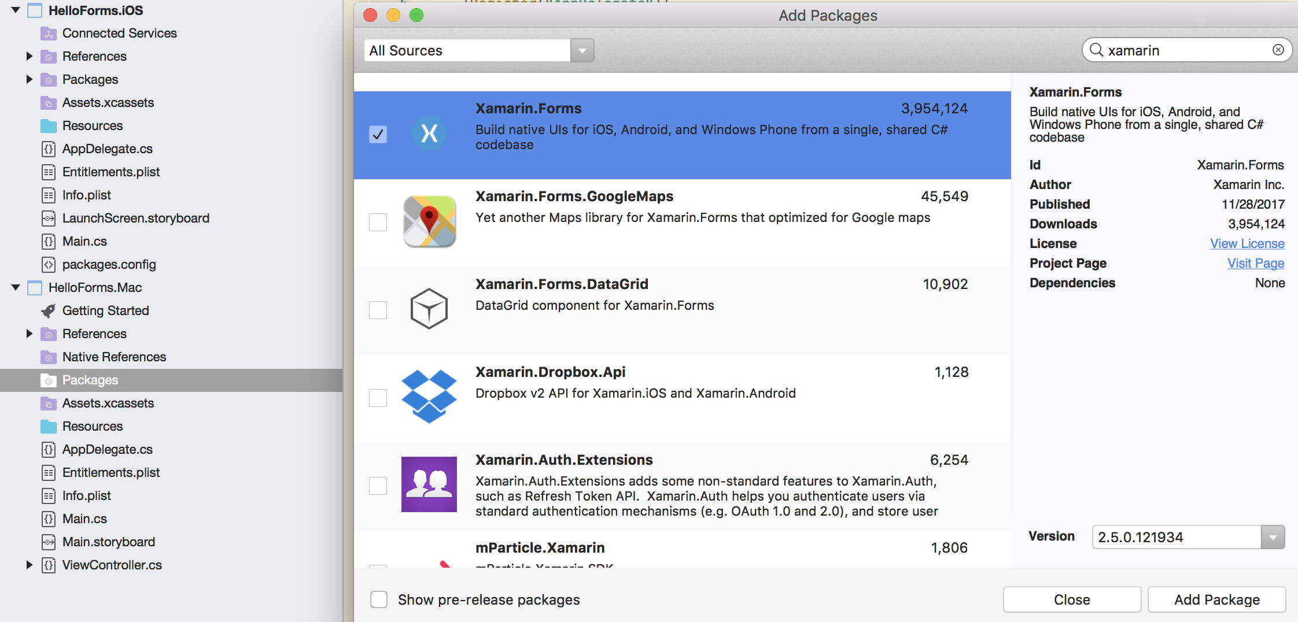
Task: Click selected Mac Packages folder icon
Action: point(49,380)
